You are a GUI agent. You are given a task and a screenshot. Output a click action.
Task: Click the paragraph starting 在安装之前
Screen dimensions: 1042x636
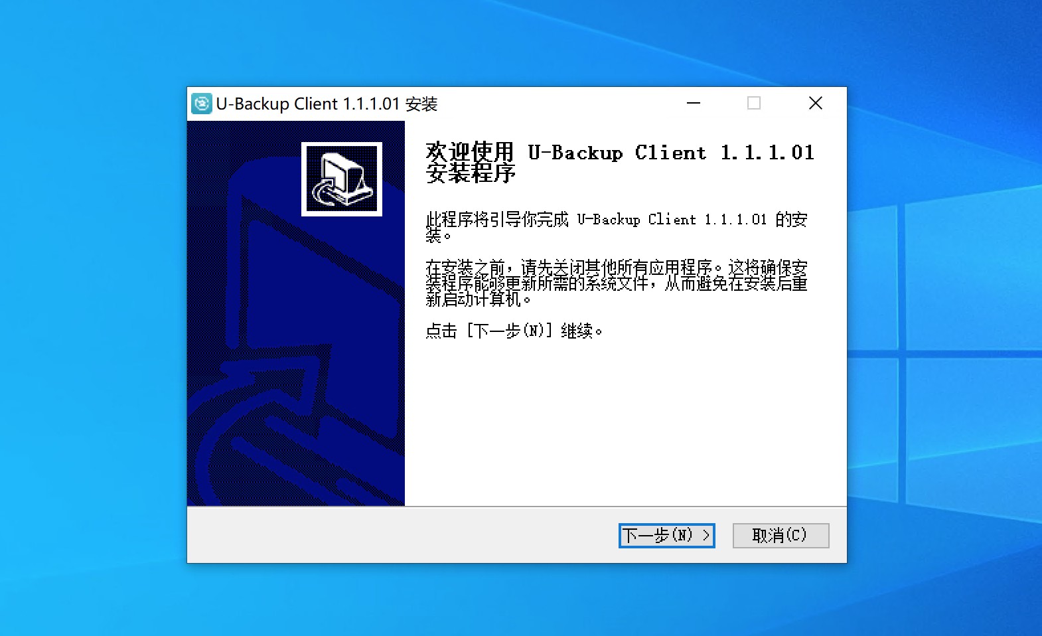point(617,283)
